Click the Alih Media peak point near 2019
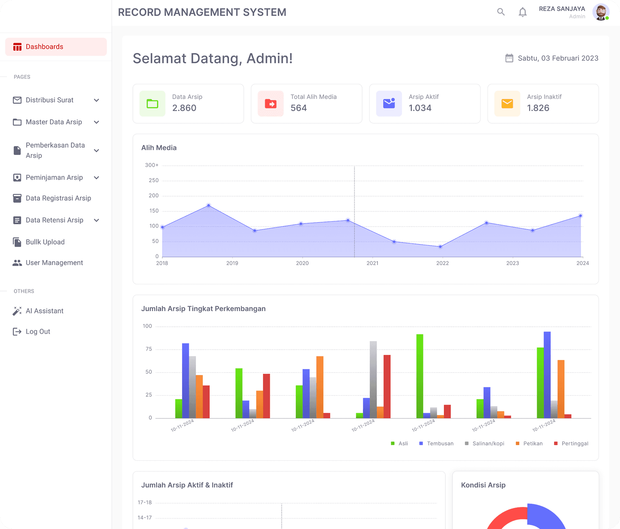Viewport: 620px width, 529px height. pos(209,206)
